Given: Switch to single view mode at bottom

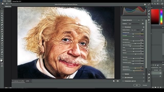Looking at the screenshot, I should (114, 81).
